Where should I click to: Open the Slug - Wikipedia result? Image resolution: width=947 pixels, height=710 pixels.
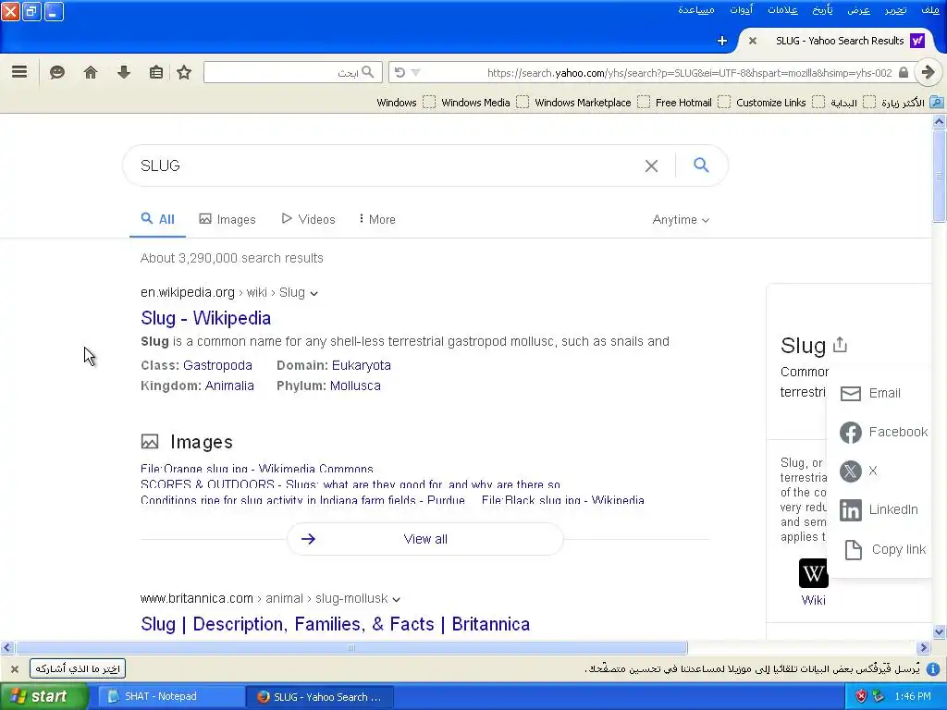point(206,318)
